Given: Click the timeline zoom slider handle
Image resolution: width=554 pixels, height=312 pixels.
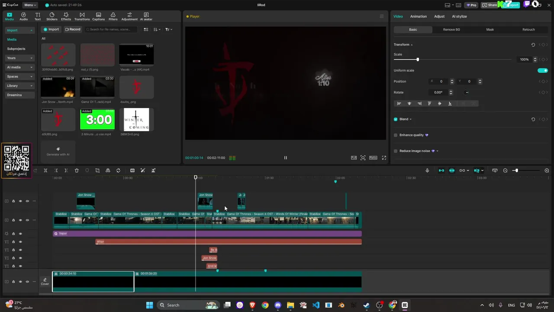Looking at the screenshot, I should [516, 170].
